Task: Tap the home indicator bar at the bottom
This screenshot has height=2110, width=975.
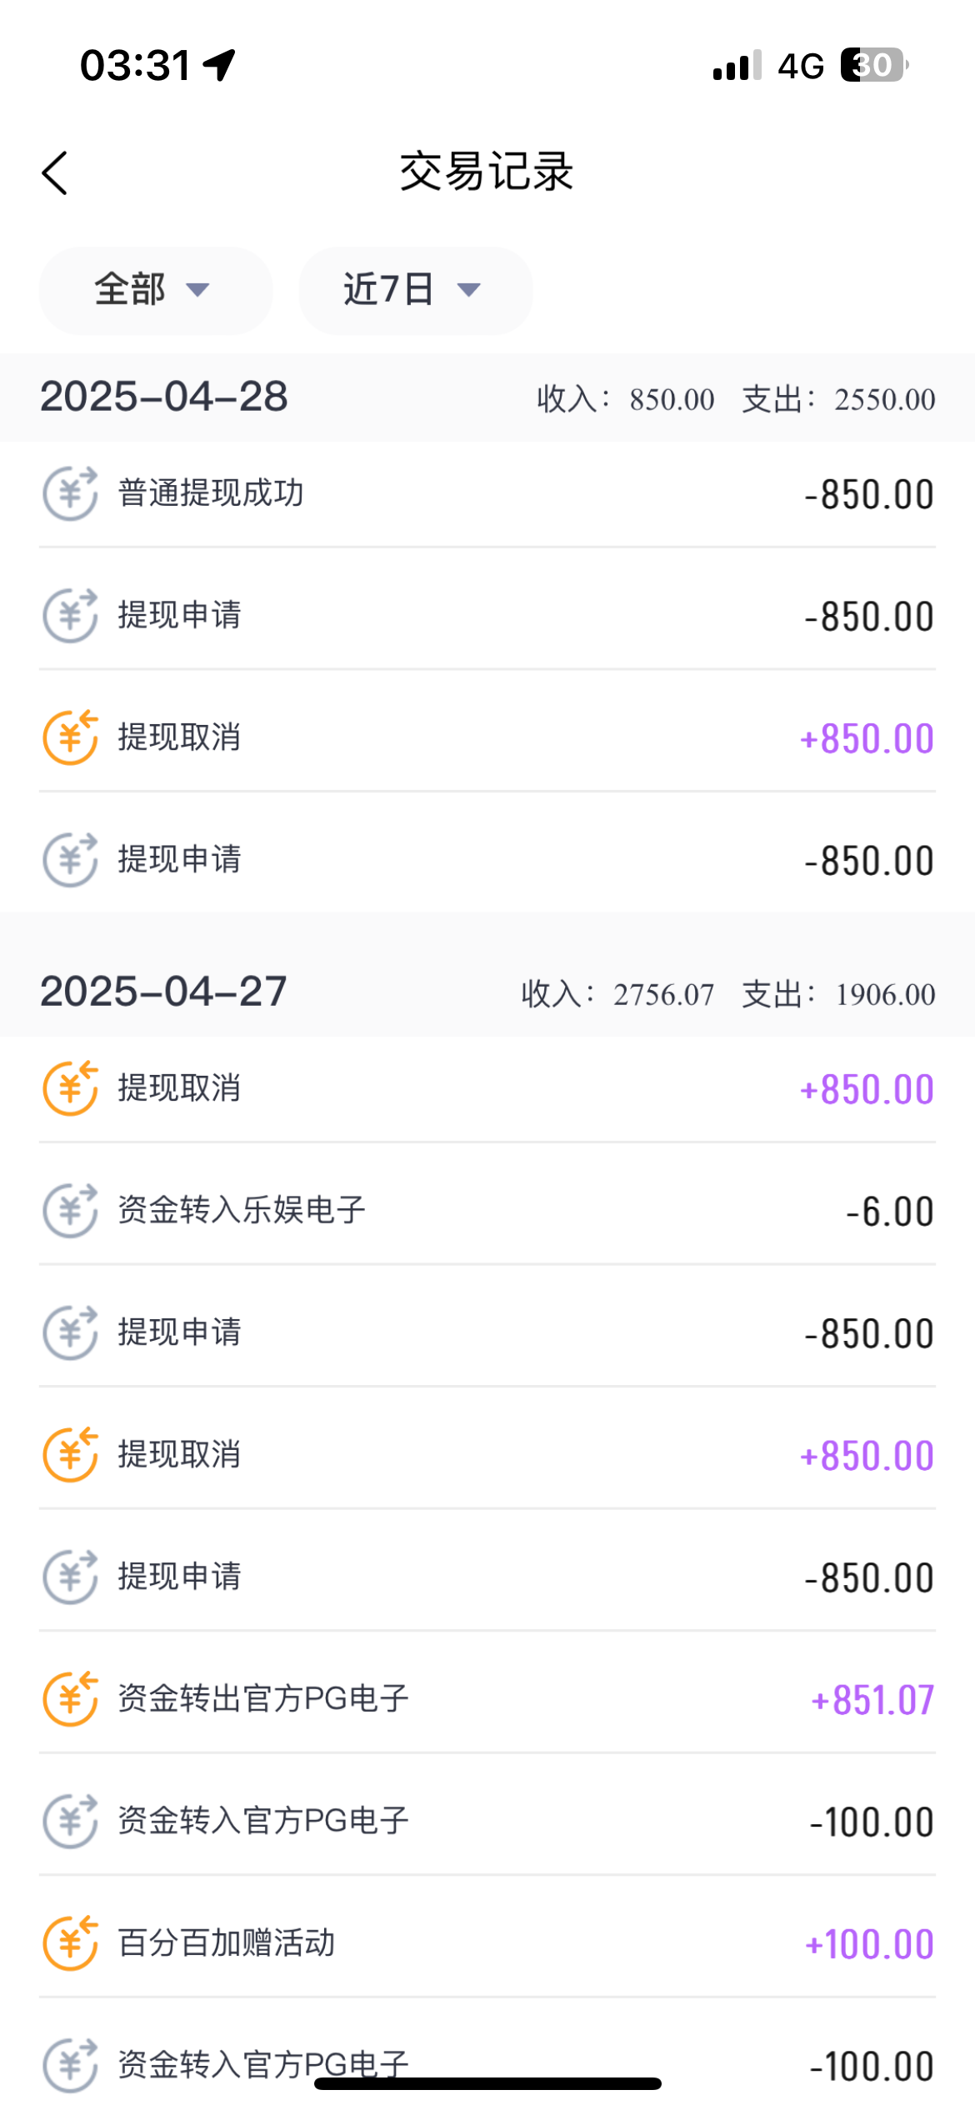Action: click(487, 2084)
